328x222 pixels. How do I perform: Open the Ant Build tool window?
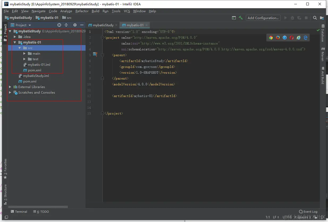coord(323,75)
